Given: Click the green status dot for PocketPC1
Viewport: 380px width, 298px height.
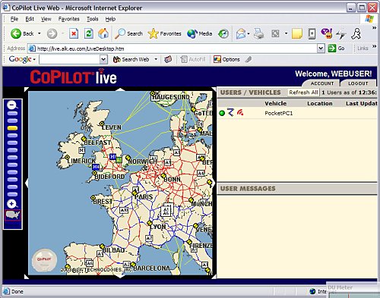Looking at the screenshot, I should click(x=222, y=113).
